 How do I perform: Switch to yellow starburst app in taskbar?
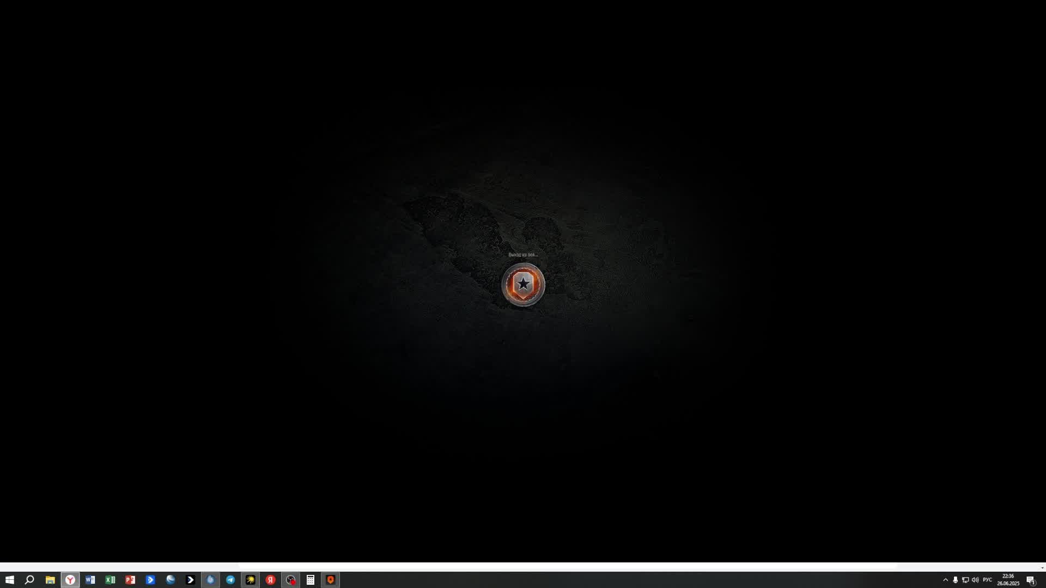click(x=251, y=580)
